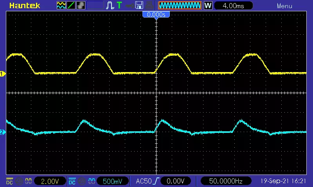Click the green T trigger status icon
Screen dimensions: 313x187
pyautogui.click(x=119, y=5)
